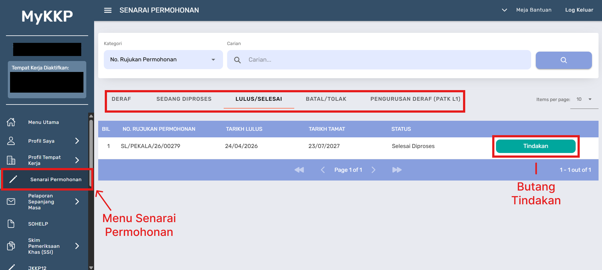Jump to last page double-arrow icon
The image size is (602, 270).
(397, 170)
